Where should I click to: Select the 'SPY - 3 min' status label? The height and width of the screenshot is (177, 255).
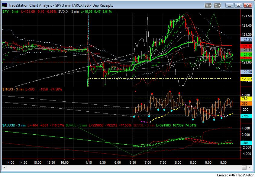tap(11, 11)
